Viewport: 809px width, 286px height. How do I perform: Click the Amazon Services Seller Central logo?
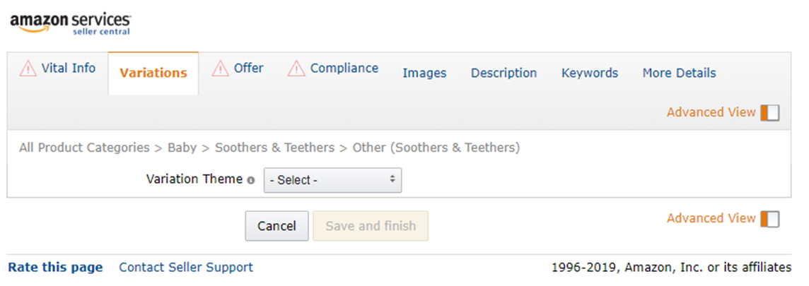point(70,23)
